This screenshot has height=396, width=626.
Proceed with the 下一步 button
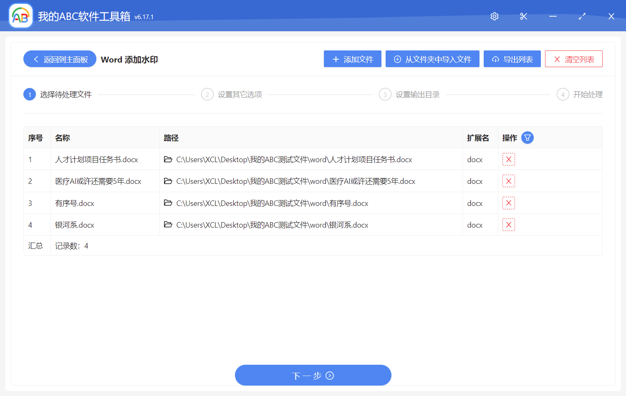click(313, 375)
